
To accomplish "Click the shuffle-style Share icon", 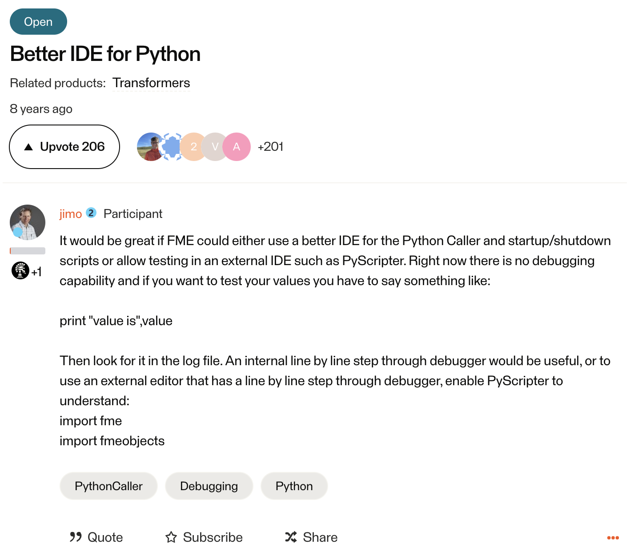I will tap(291, 537).
